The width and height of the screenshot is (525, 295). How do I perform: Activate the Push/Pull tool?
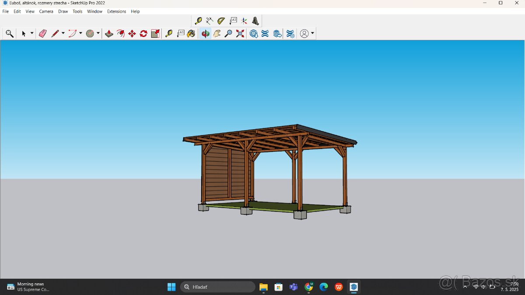click(x=109, y=34)
